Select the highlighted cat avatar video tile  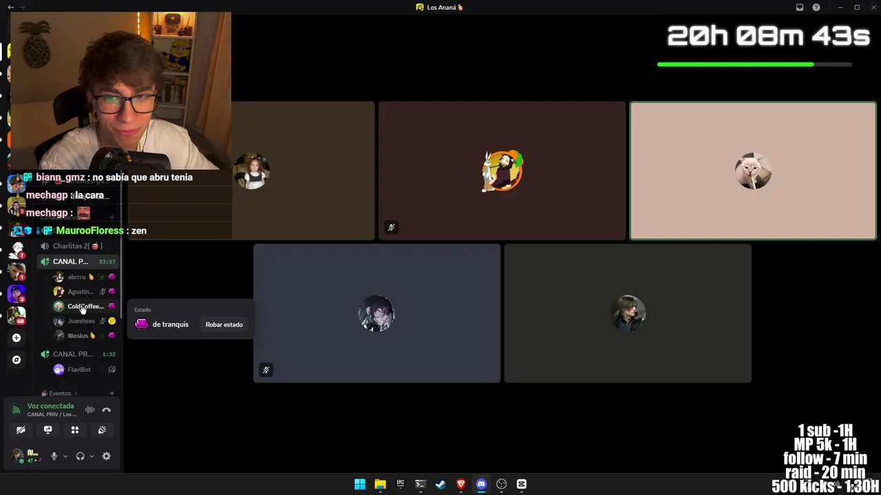click(x=753, y=170)
